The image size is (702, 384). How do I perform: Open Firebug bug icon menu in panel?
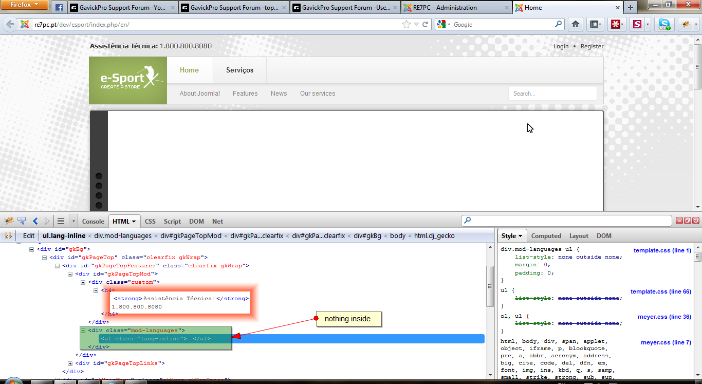(9, 221)
